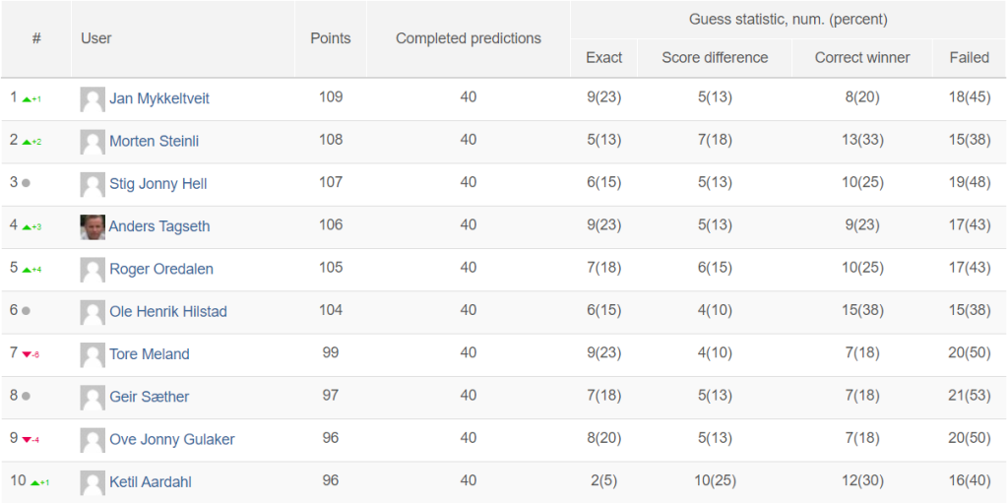
Task: Click the red down arrow beside rank 7
Action: pyautogui.click(x=27, y=354)
